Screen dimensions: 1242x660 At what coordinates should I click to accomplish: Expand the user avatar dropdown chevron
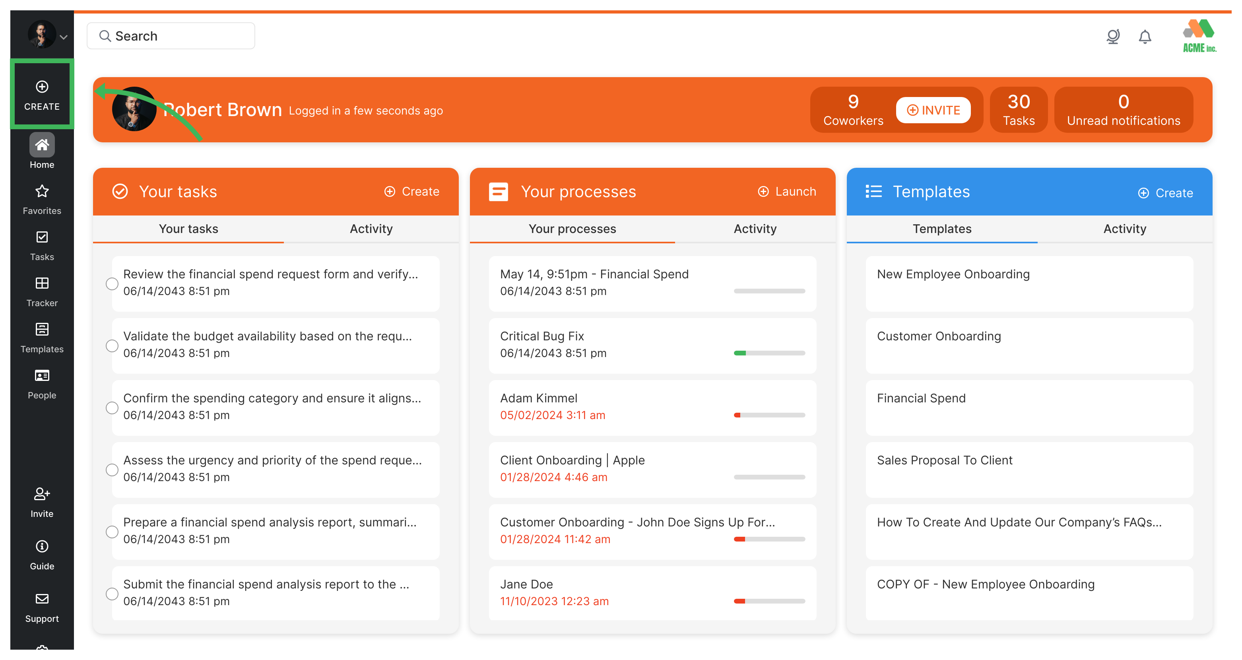[x=64, y=37]
